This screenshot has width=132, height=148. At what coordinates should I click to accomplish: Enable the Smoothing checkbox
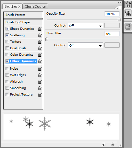[x=7, y=88]
